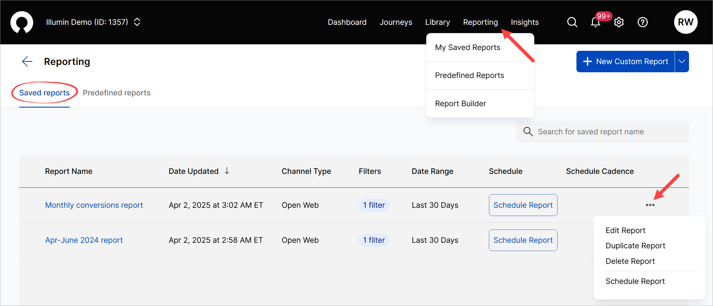Sort by Date Updated arrow
Image resolution: width=713 pixels, height=306 pixels.
click(x=227, y=171)
